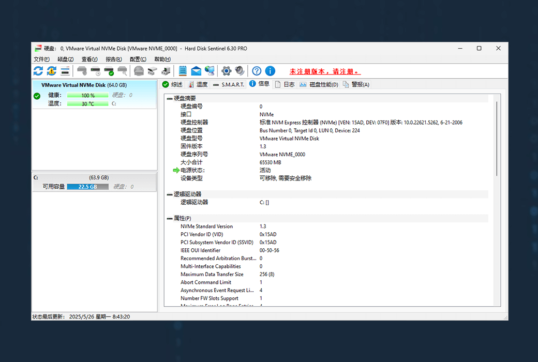This screenshot has width=538, height=362.
Task: Click the speaker sound icon in toolbar
Action: point(240,71)
